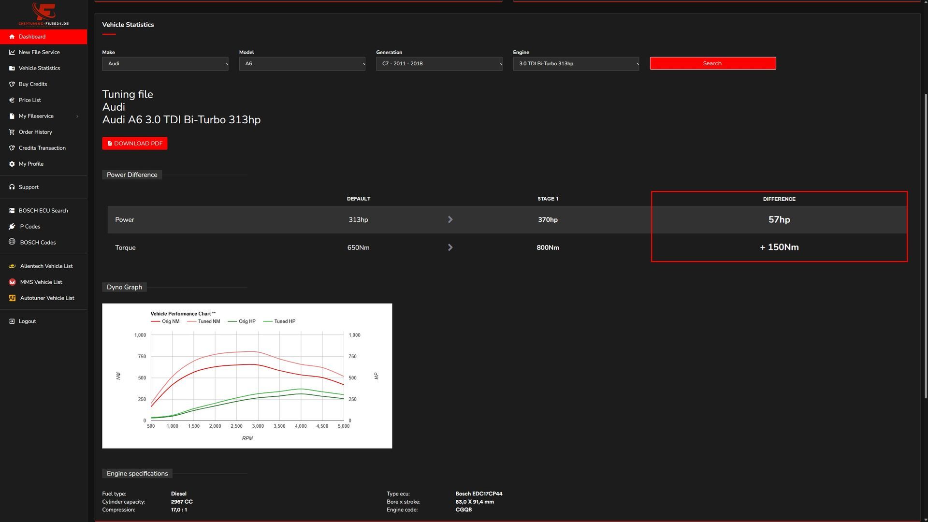Click the DOWNLOAD PDF button
Viewport: 928px width, 522px height.
click(x=134, y=144)
